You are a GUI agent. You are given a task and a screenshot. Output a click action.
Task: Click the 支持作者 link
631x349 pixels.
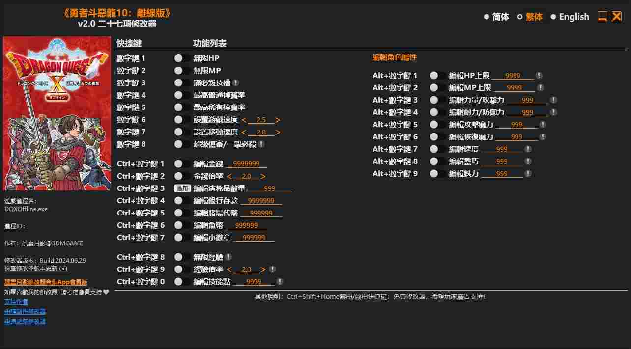coord(16,302)
